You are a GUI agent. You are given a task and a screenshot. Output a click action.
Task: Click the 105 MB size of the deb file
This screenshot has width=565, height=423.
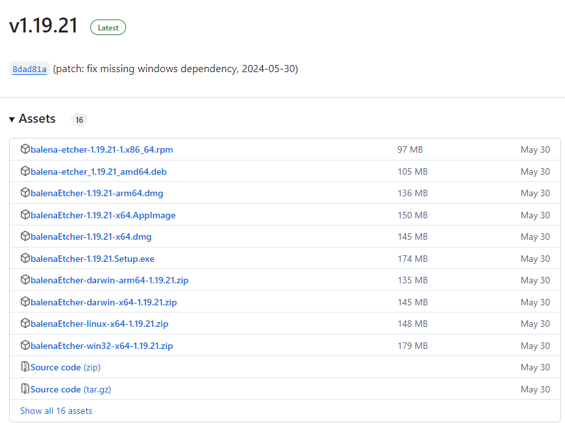pyautogui.click(x=412, y=172)
